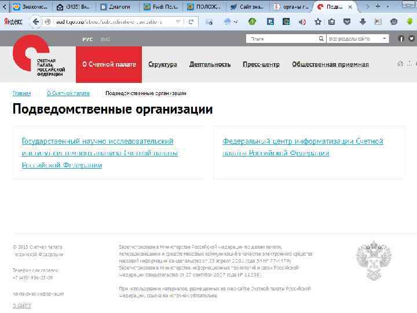Switch to the Диалоги tab
The image size is (417, 313).
click(116, 7)
